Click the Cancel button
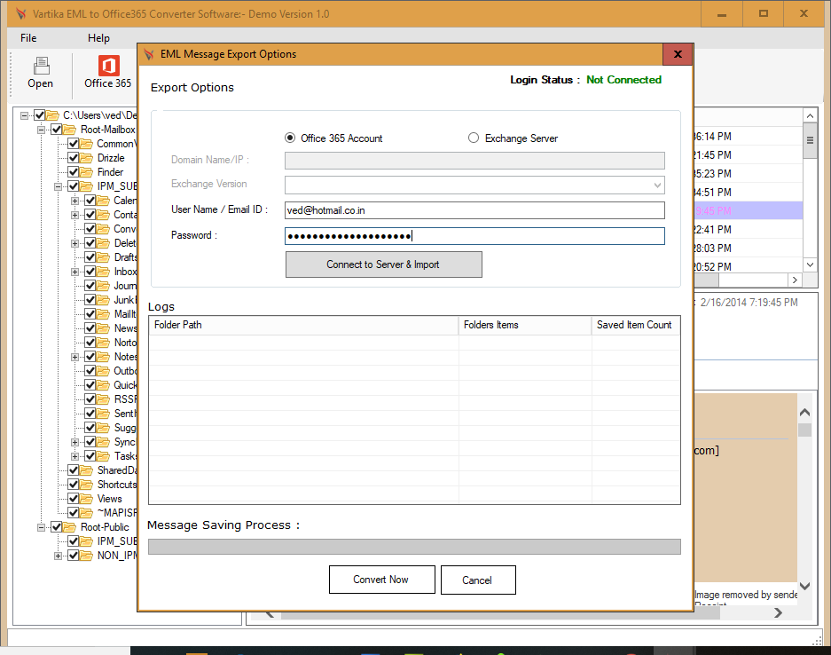 click(x=477, y=580)
